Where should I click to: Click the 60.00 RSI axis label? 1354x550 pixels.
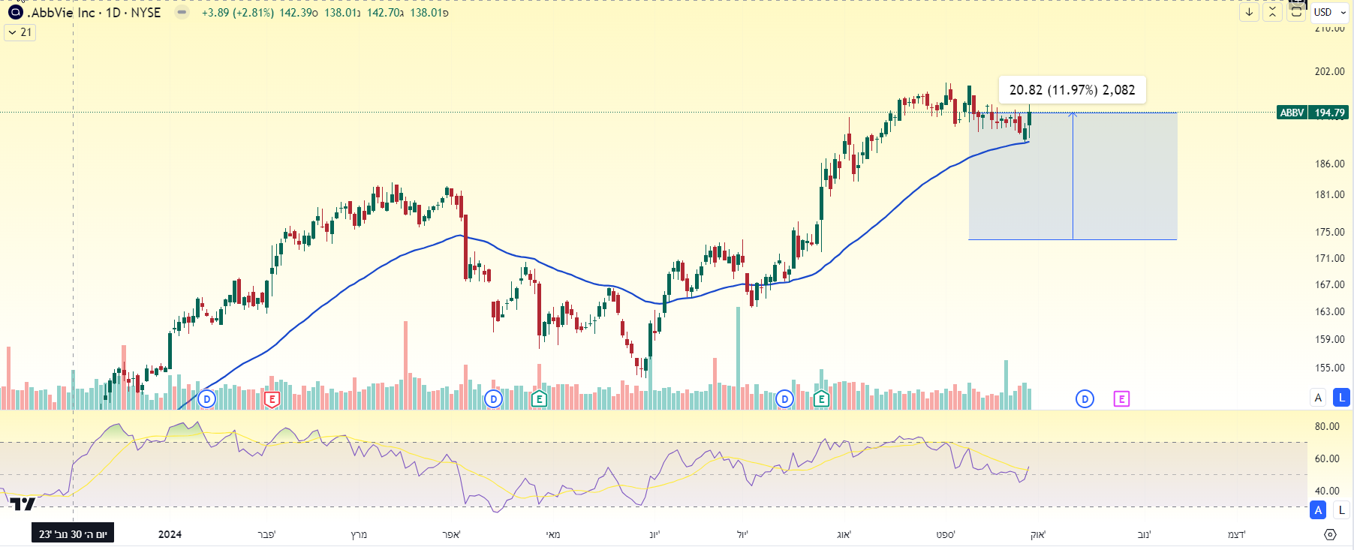pyautogui.click(x=1327, y=458)
